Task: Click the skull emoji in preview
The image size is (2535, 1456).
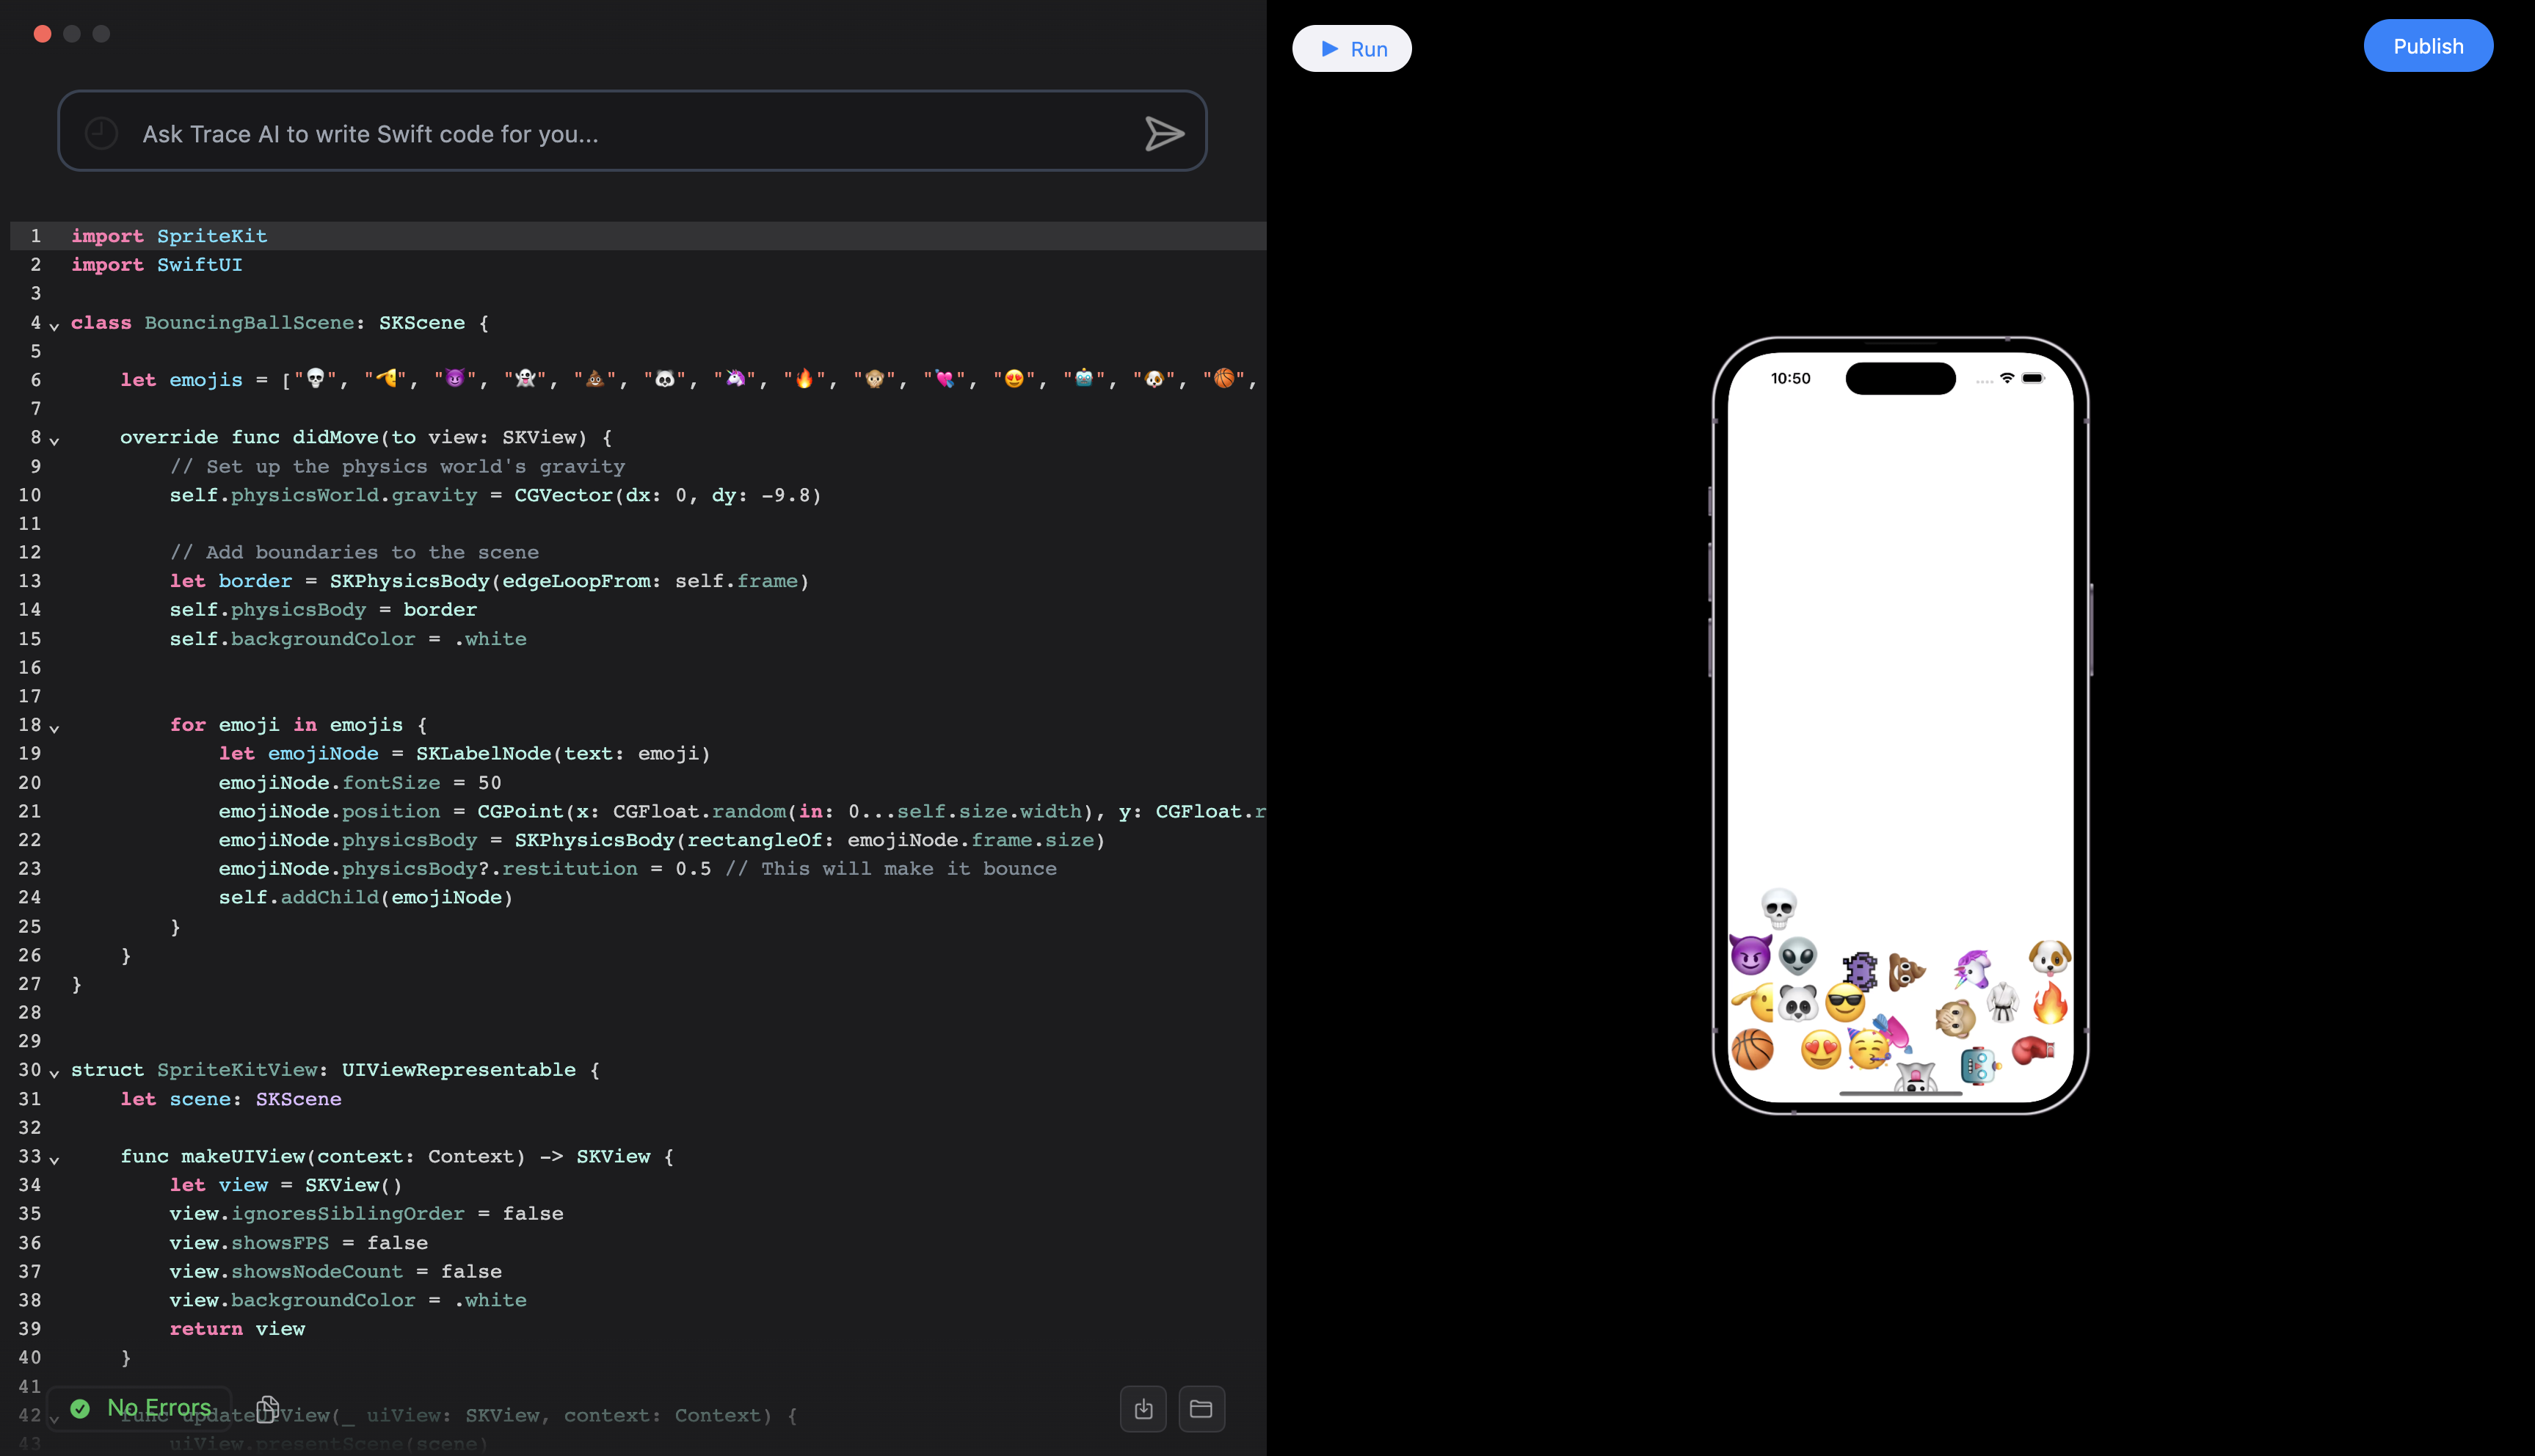Action: pos(1778,908)
